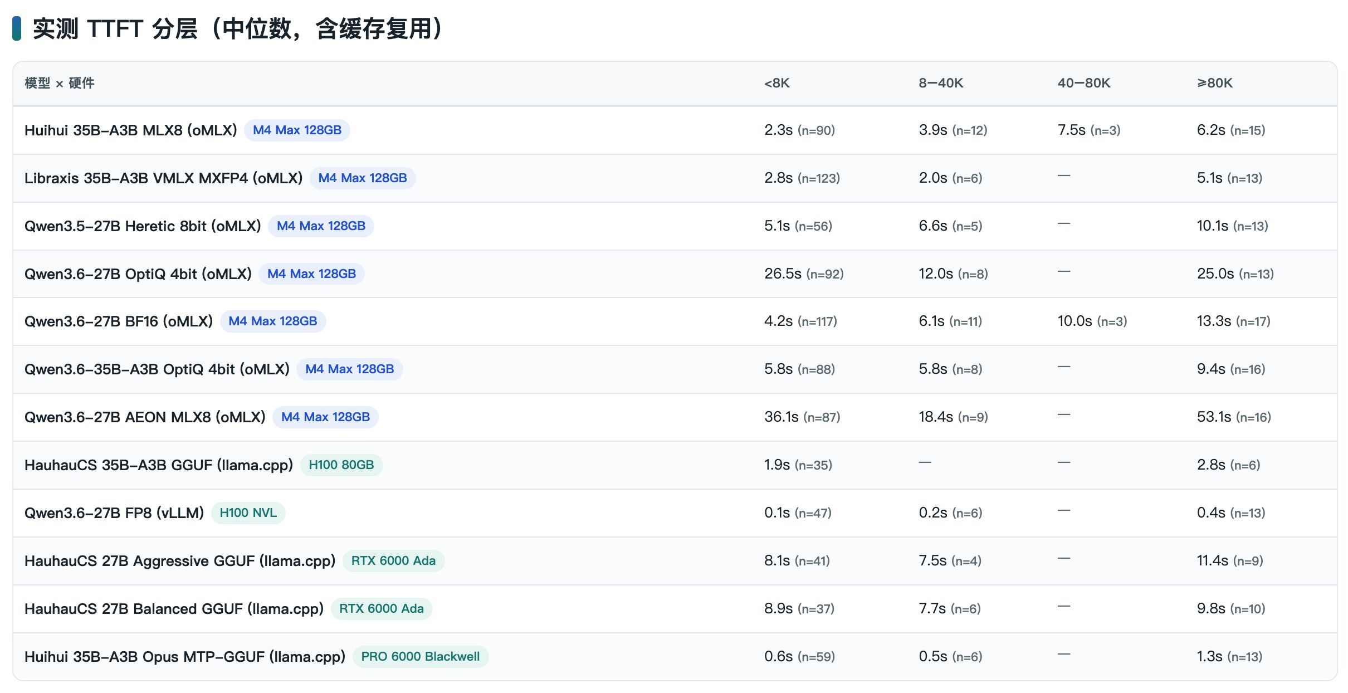Screen dimensions: 1348x693
Task: Select the cell "2.8s (n=6)"
Action: (1228, 465)
